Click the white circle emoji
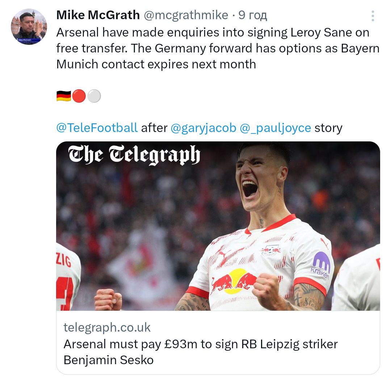 click(94, 96)
